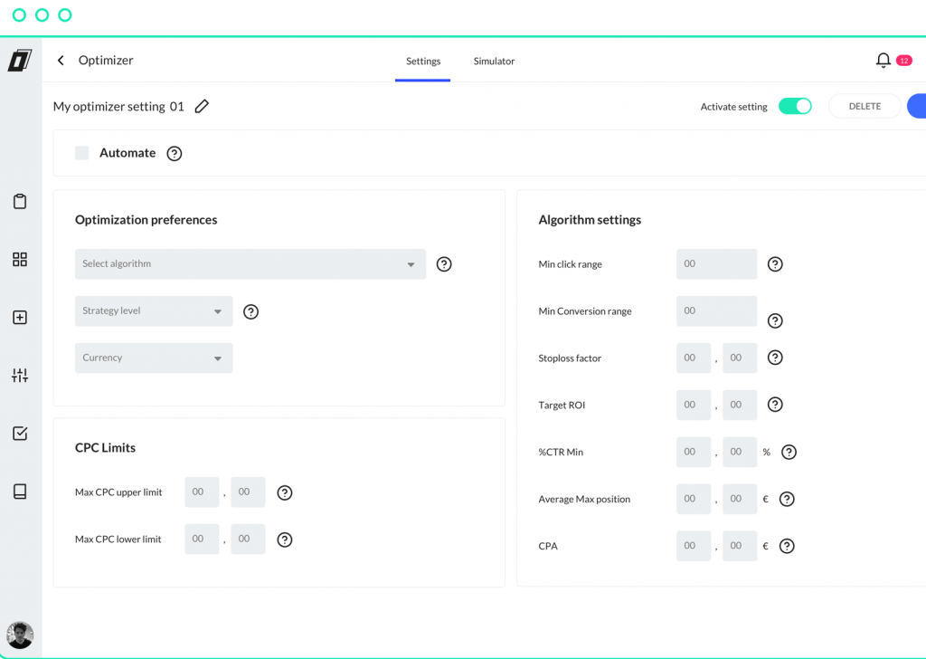The width and height of the screenshot is (926, 659).
Task: Show help for Target ROI
Action: point(775,405)
